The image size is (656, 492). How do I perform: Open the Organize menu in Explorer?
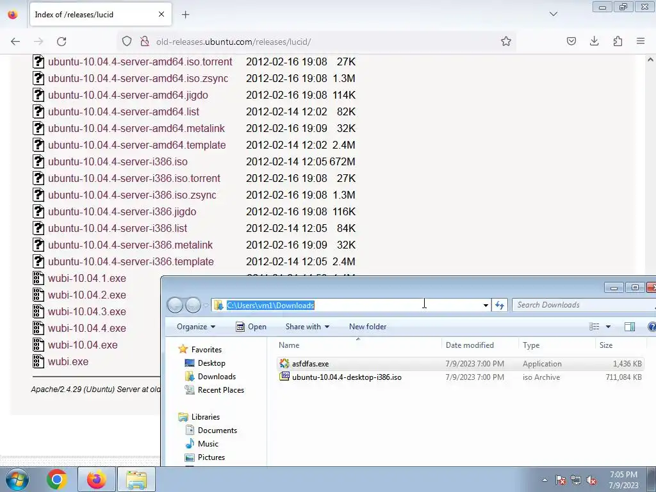coord(196,327)
